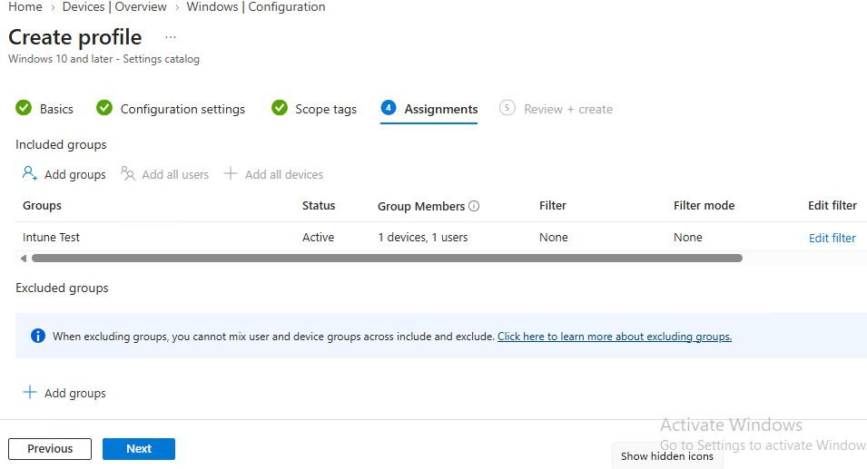Viewport: 867px width, 469px height.
Task: Click the checkmark icon beside Scope tags
Action: tap(280, 108)
